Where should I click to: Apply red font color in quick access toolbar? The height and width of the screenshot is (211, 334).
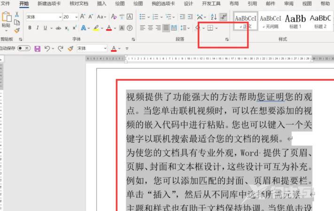[114, 49]
